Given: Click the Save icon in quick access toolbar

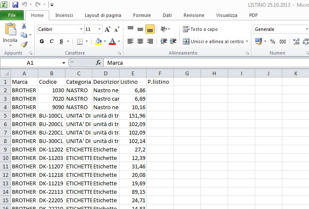Looking at the screenshot, I should point(15,5).
